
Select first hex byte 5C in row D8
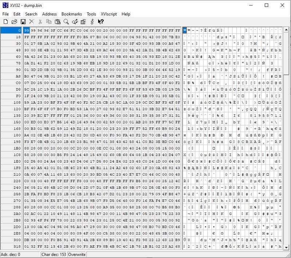point(27,89)
